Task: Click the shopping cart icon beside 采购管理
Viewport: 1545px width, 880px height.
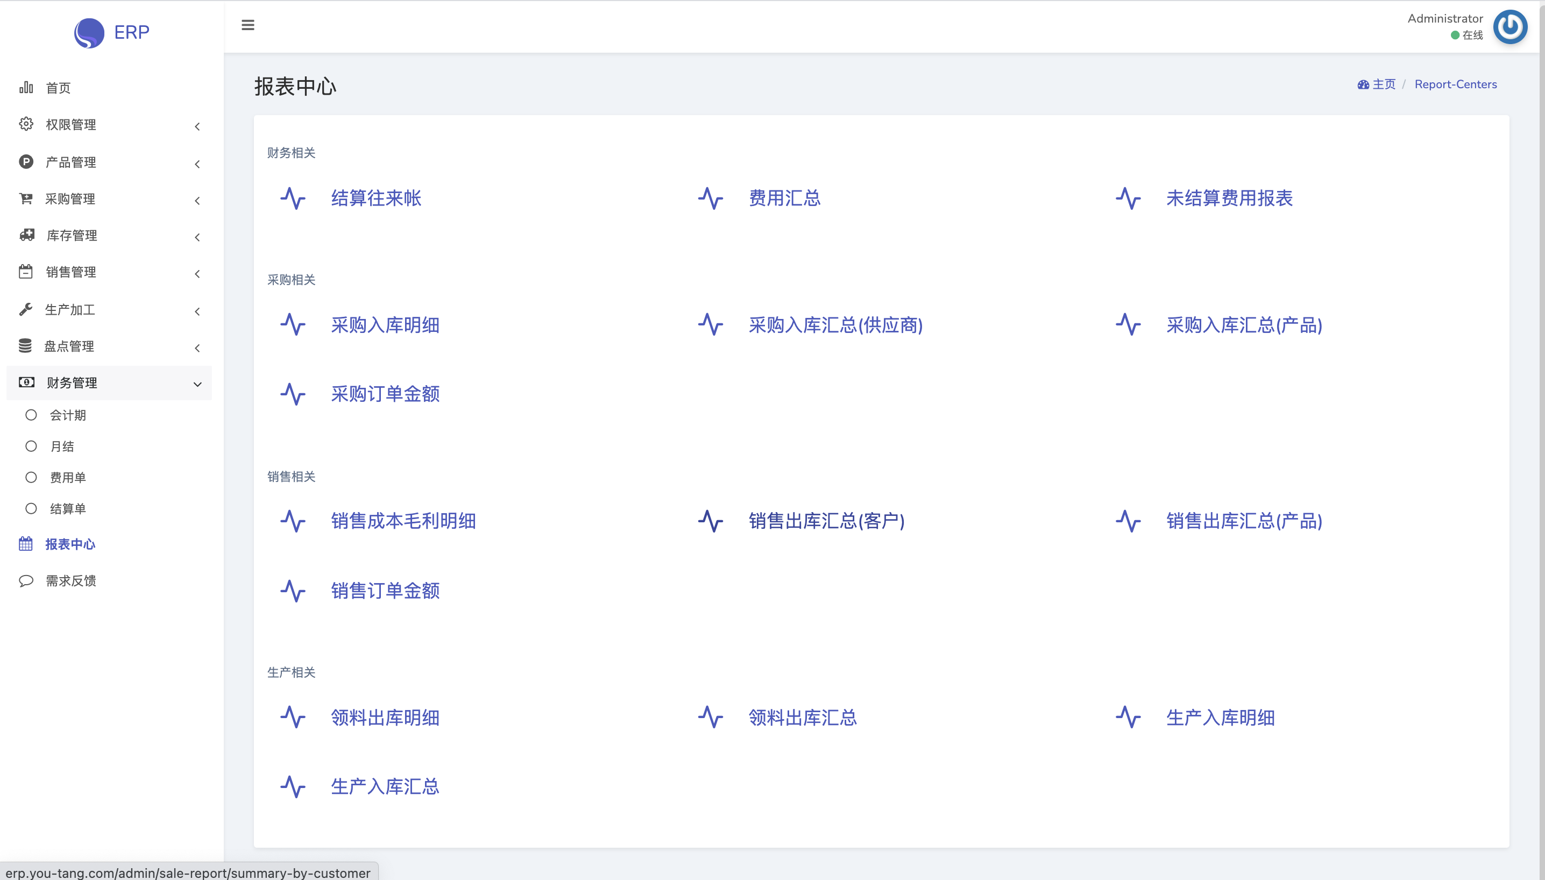Action: point(26,198)
